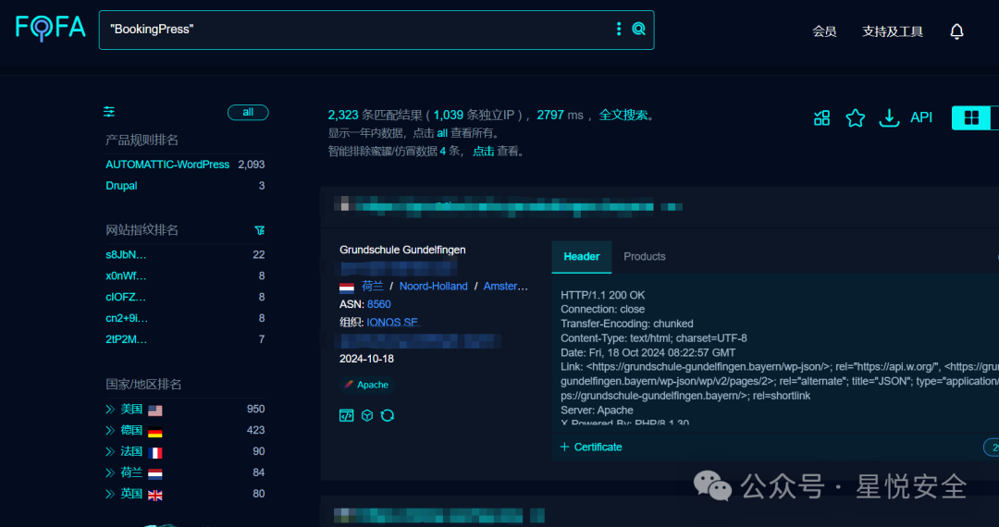This screenshot has width=999, height=527.
Task: Open the 支持及工具 menu
Action: click(892, 31)
